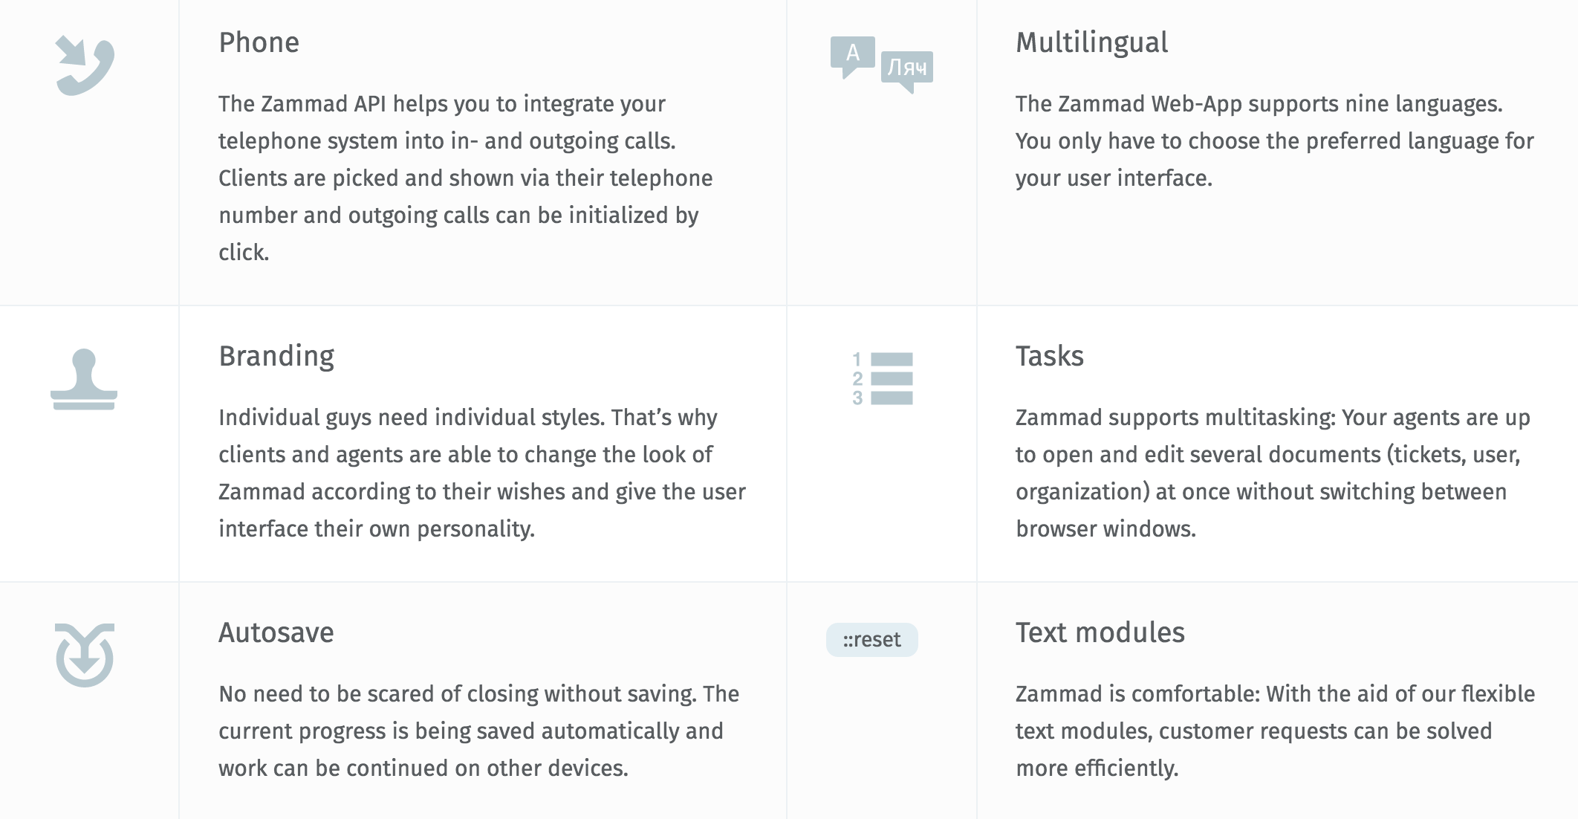This screenshot has width=1578, height=819.
Task: Click the 'Zammad is comfortable' paragraph
Action: [1275, 731]
